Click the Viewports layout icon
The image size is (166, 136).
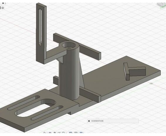point(81,132)
